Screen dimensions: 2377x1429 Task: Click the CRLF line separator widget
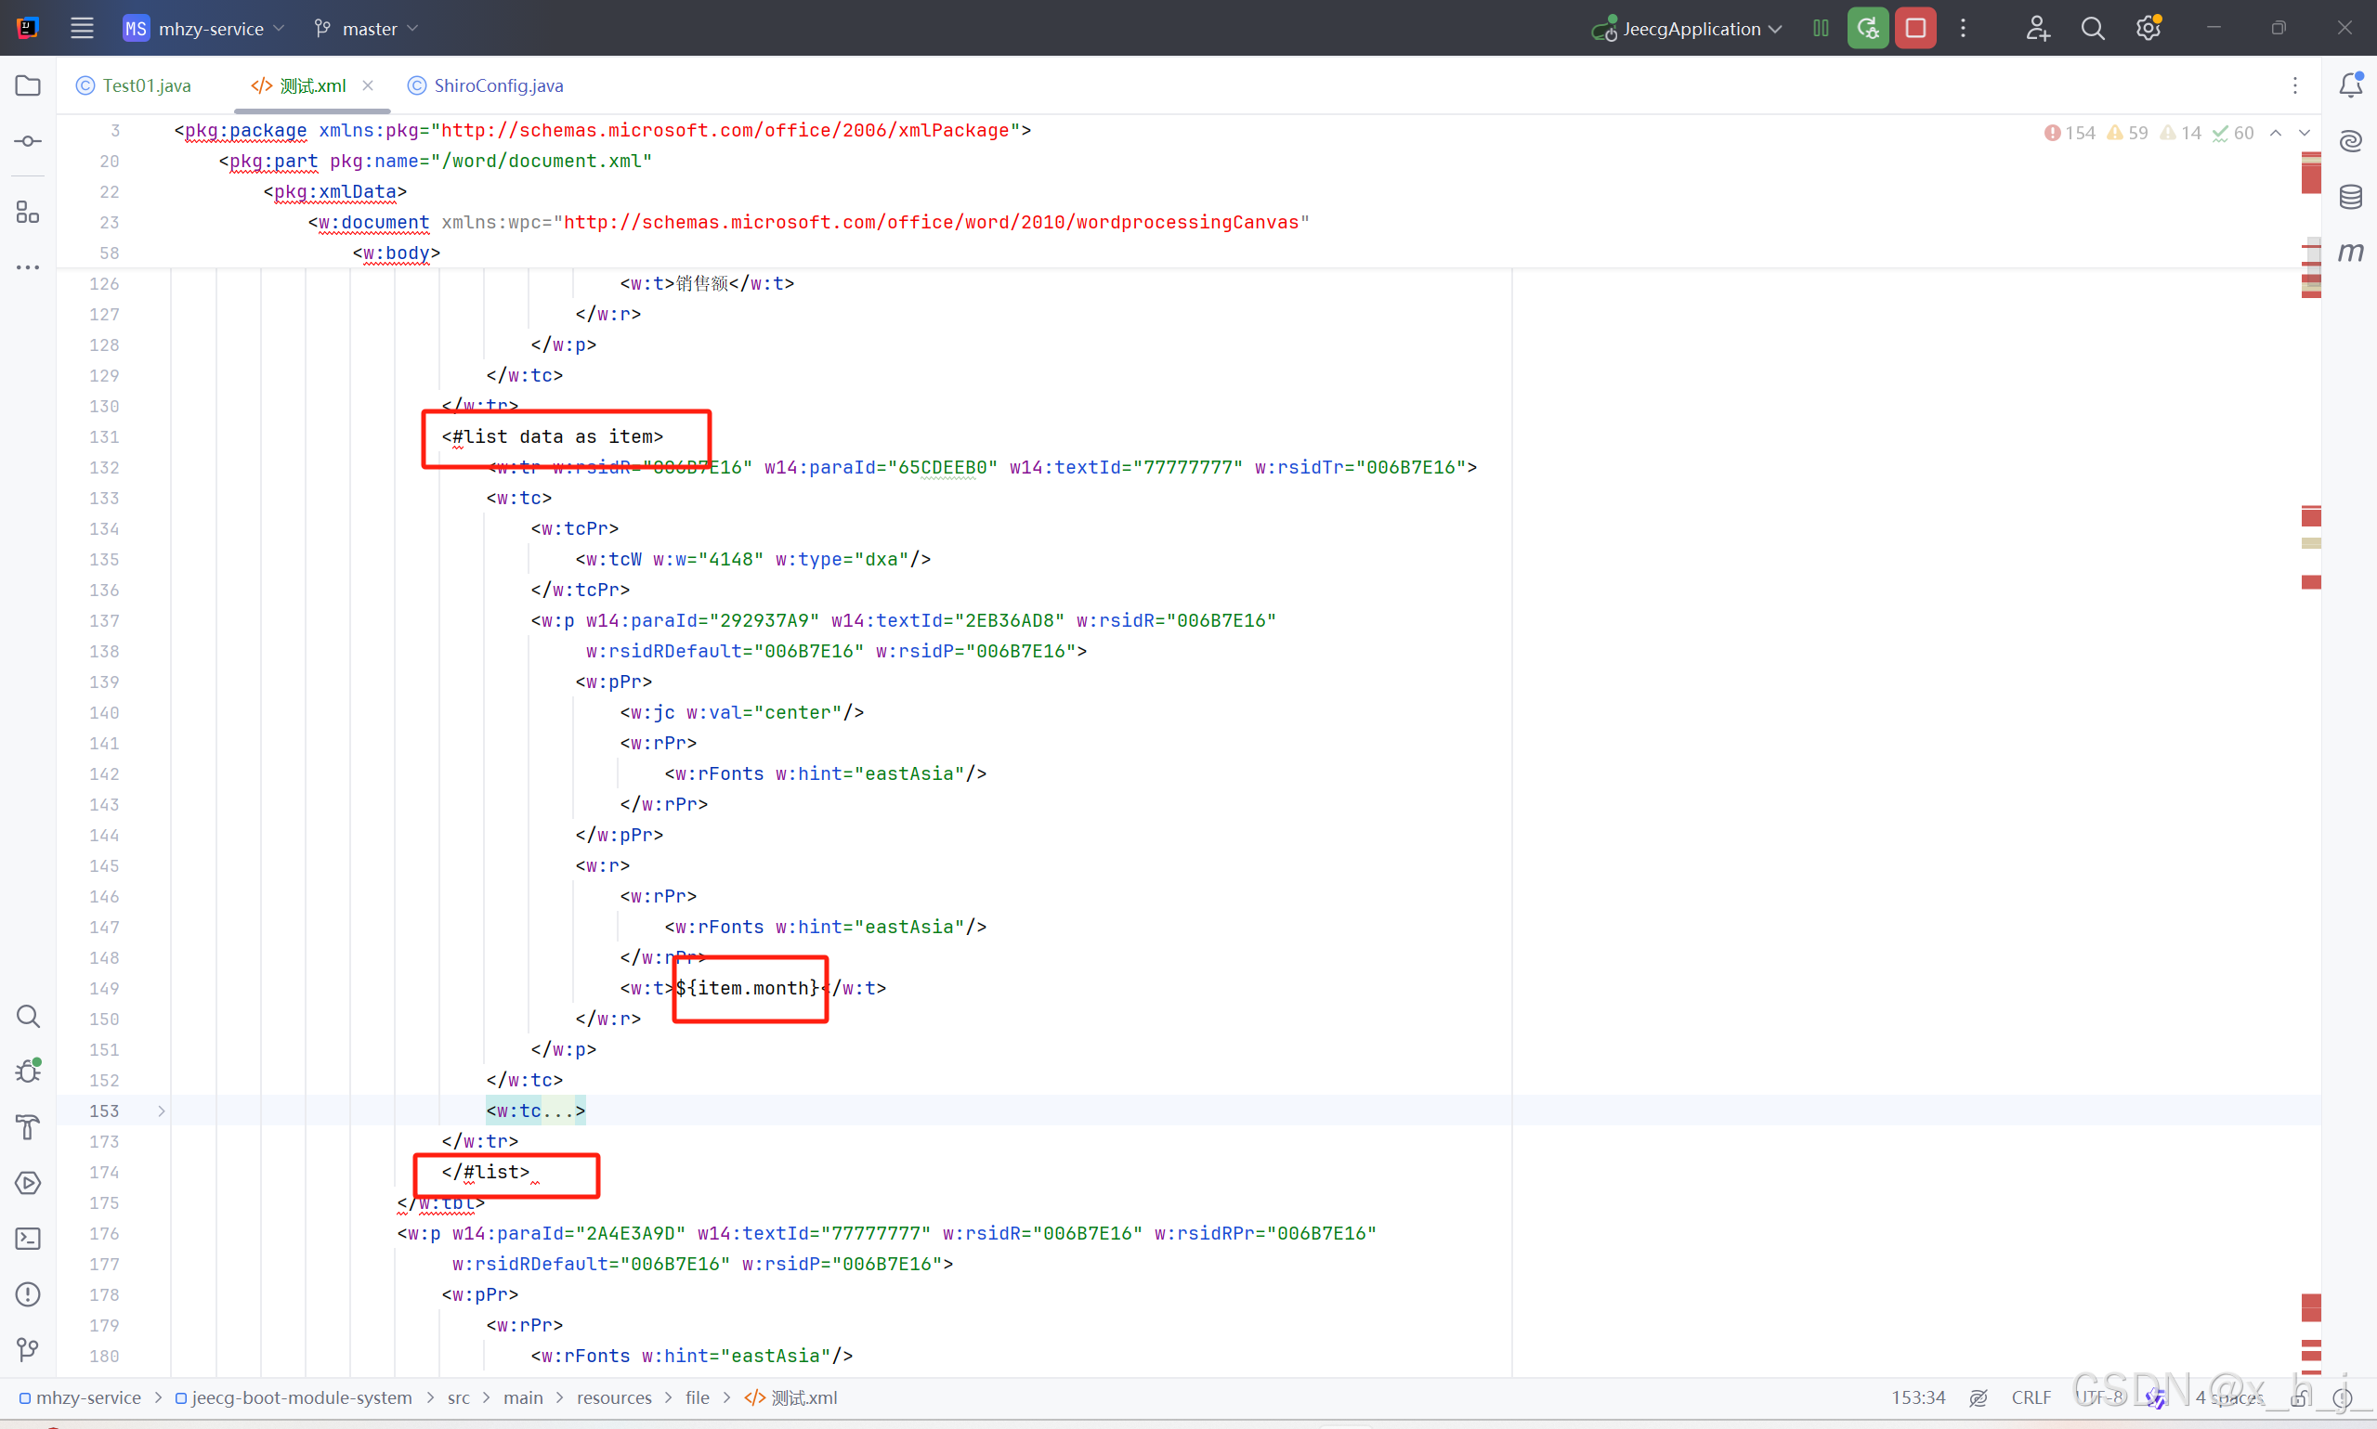click(2031, 1398)
